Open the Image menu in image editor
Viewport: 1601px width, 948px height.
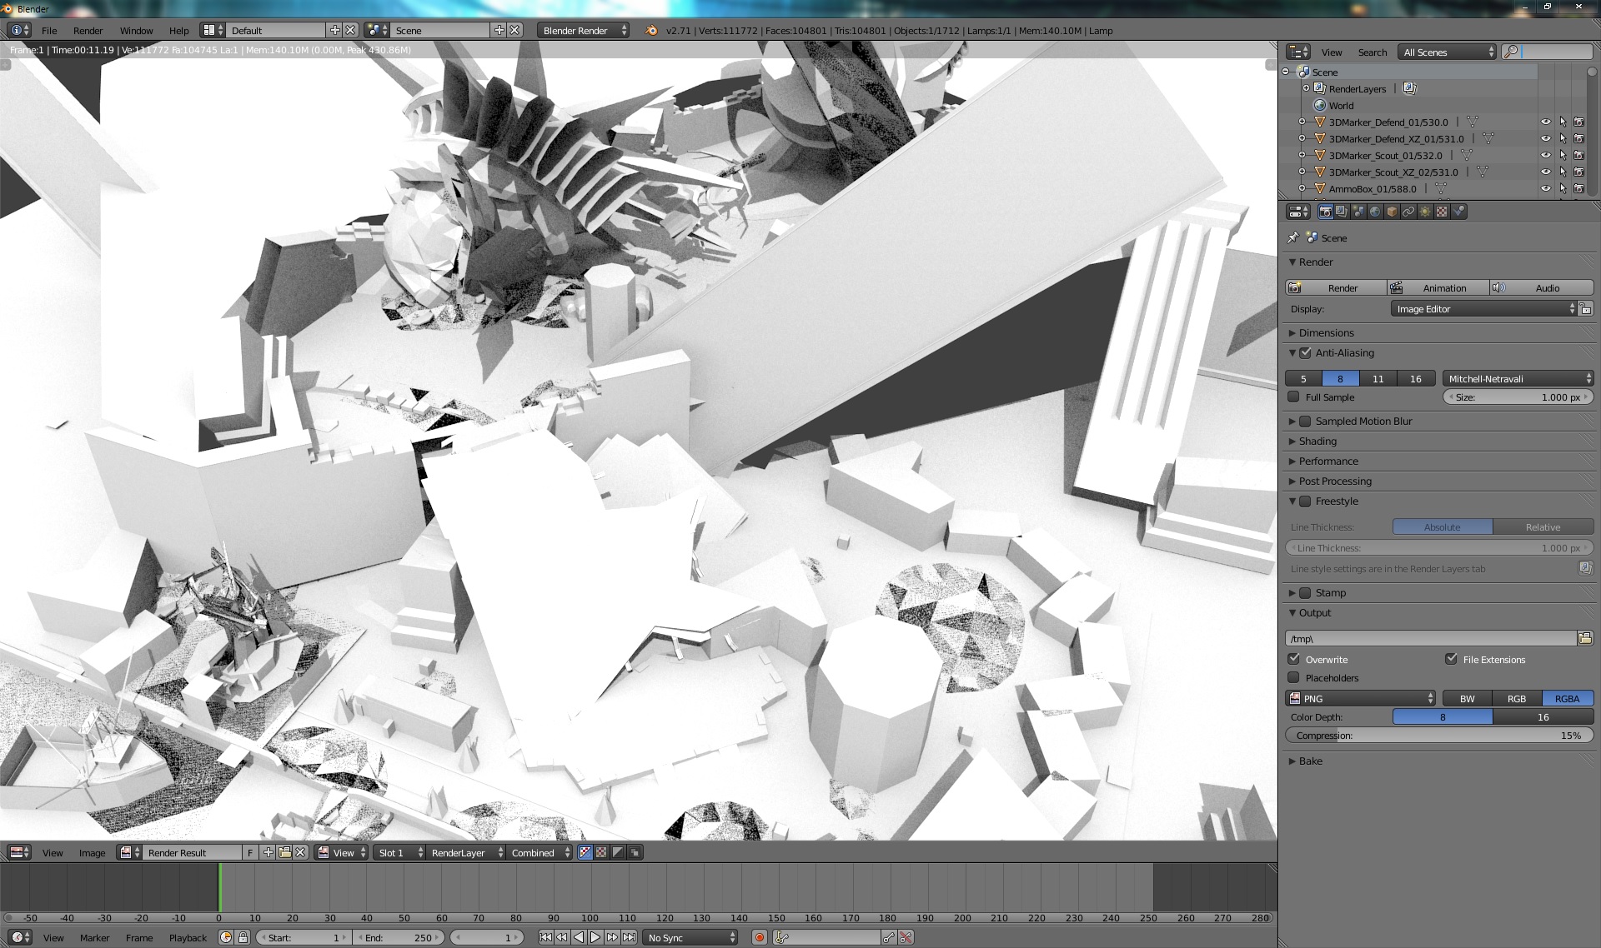coord(92,852)
